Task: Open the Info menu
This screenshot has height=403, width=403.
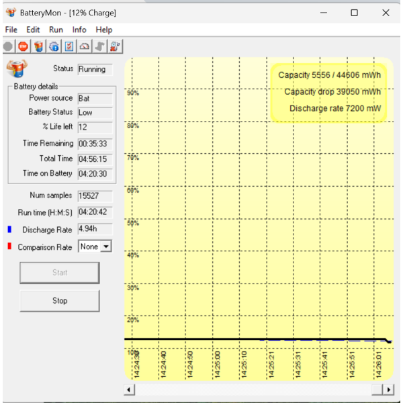Action: click(79, 30)
